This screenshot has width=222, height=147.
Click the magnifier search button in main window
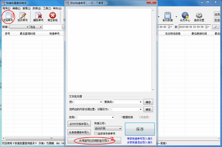point(216,27)
